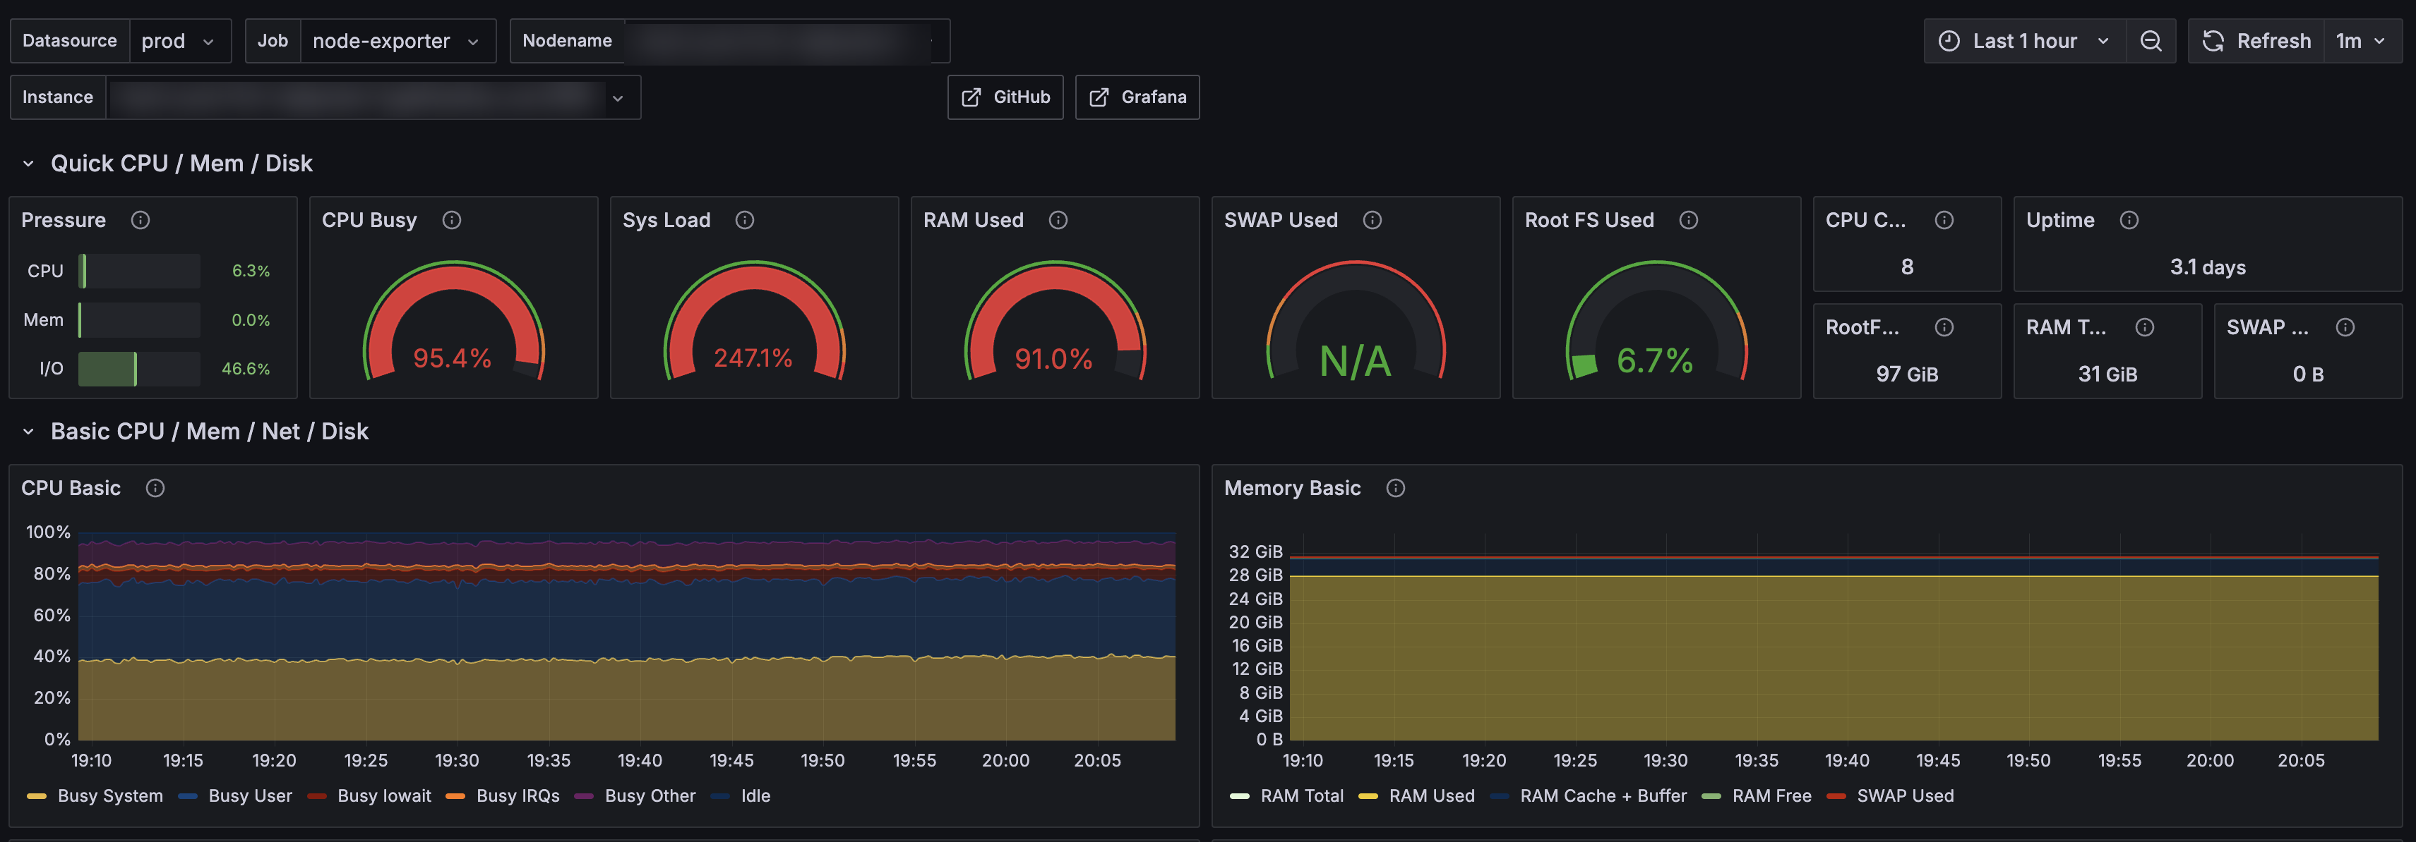Screen dimensions: 2416x842
Task: Click the CPU Basic panel title
Action: click(71, 488)
